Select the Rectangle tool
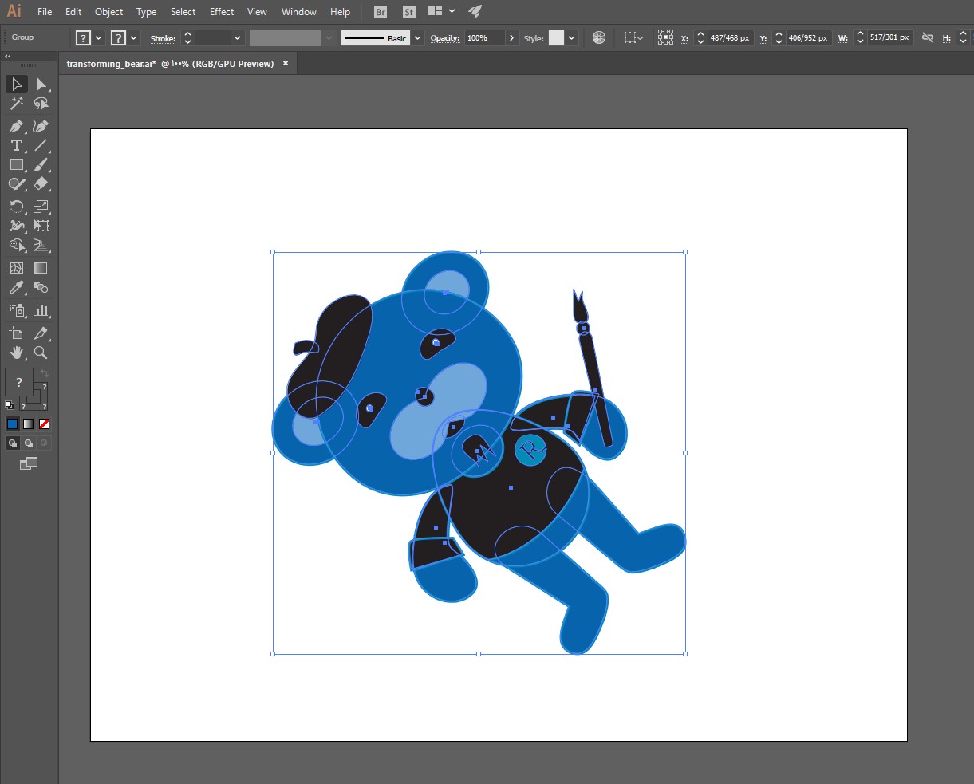974x784 pixels. (16, 164)
